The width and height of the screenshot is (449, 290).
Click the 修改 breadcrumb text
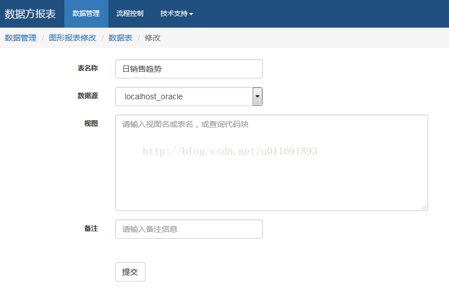point(152,38)
